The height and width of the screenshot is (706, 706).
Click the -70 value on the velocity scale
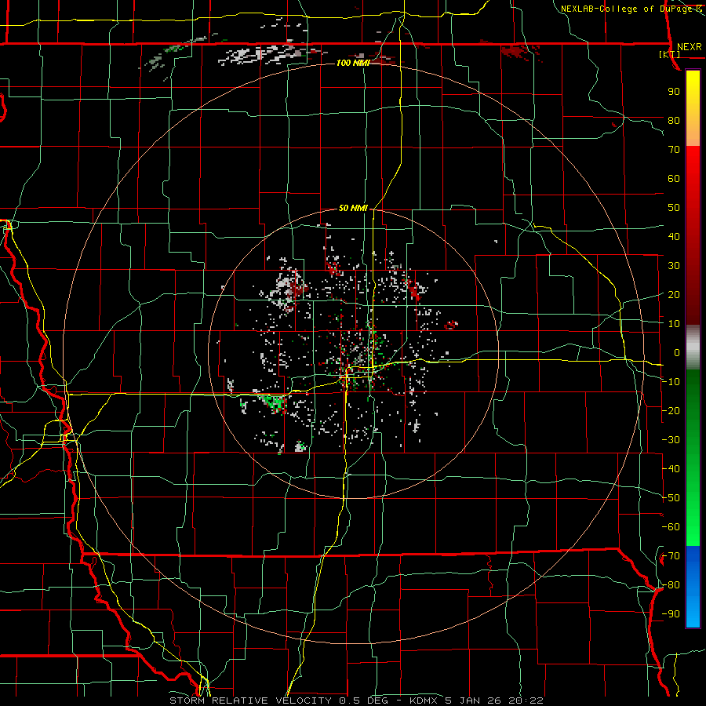(x=671, y=555)
